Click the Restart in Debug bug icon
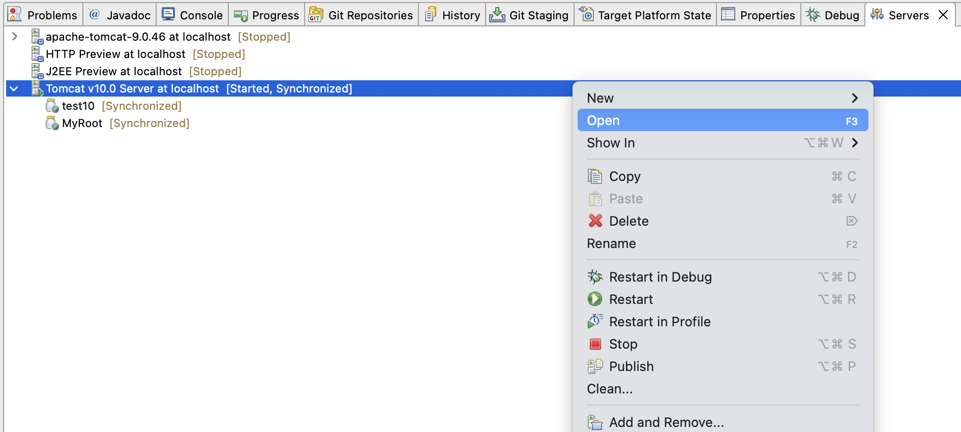 595,277
